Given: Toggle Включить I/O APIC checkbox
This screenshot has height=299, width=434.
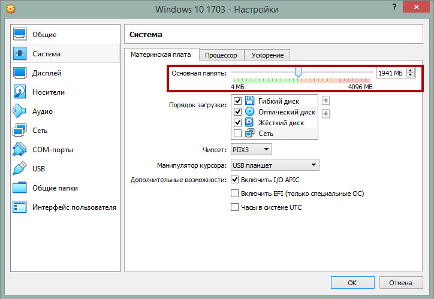Looking at the screenshot, I should (235, 180).
